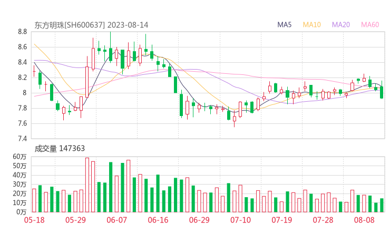
Task: Click the 40万 volume axis label
Action: [x=19, y=175]
